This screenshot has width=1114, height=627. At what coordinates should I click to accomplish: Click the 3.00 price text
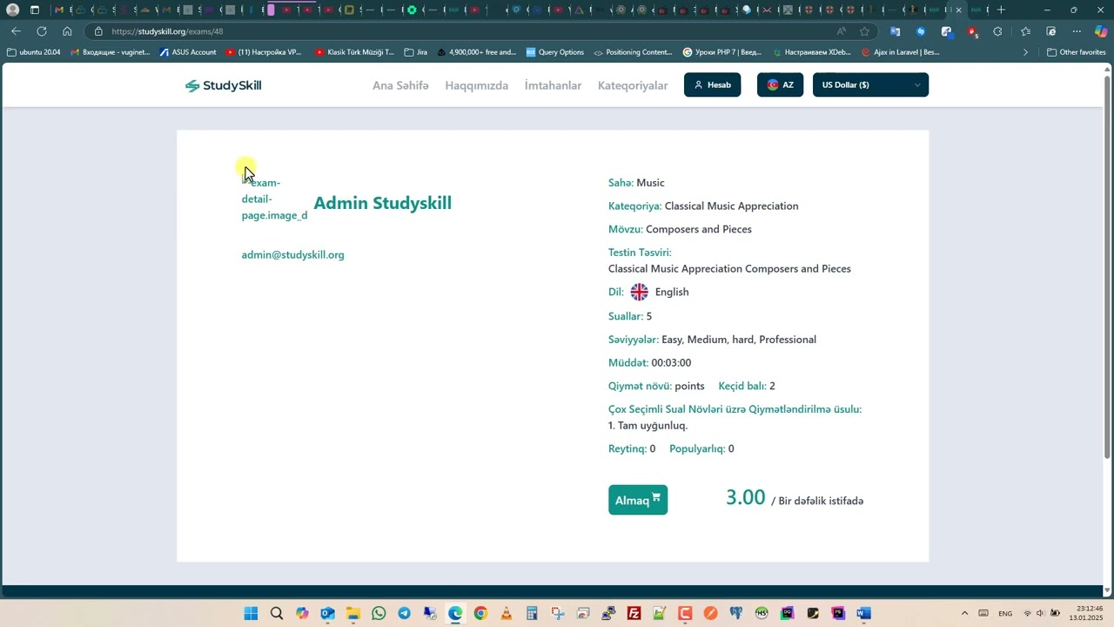click(x=745, y=497)
